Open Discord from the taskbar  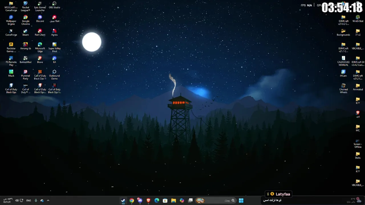140,200
